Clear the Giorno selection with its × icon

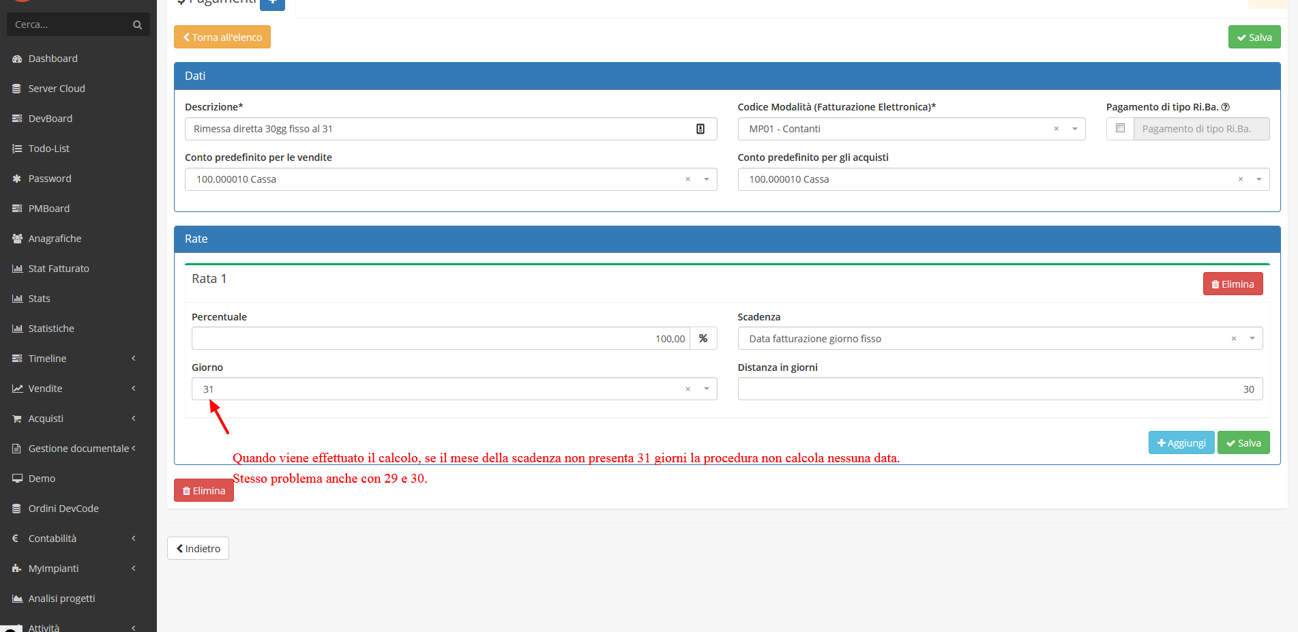(687, 389)
